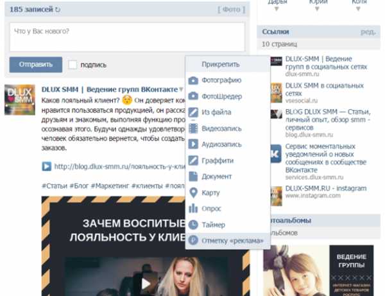Click the ред. link in the Ссылки header
Image resolution: width=385 pixels, height=296 pixels.
point(368,31)
